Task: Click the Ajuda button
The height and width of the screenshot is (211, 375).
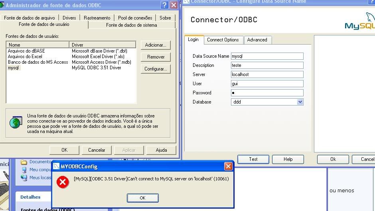Action: click(x=161, y=150)
